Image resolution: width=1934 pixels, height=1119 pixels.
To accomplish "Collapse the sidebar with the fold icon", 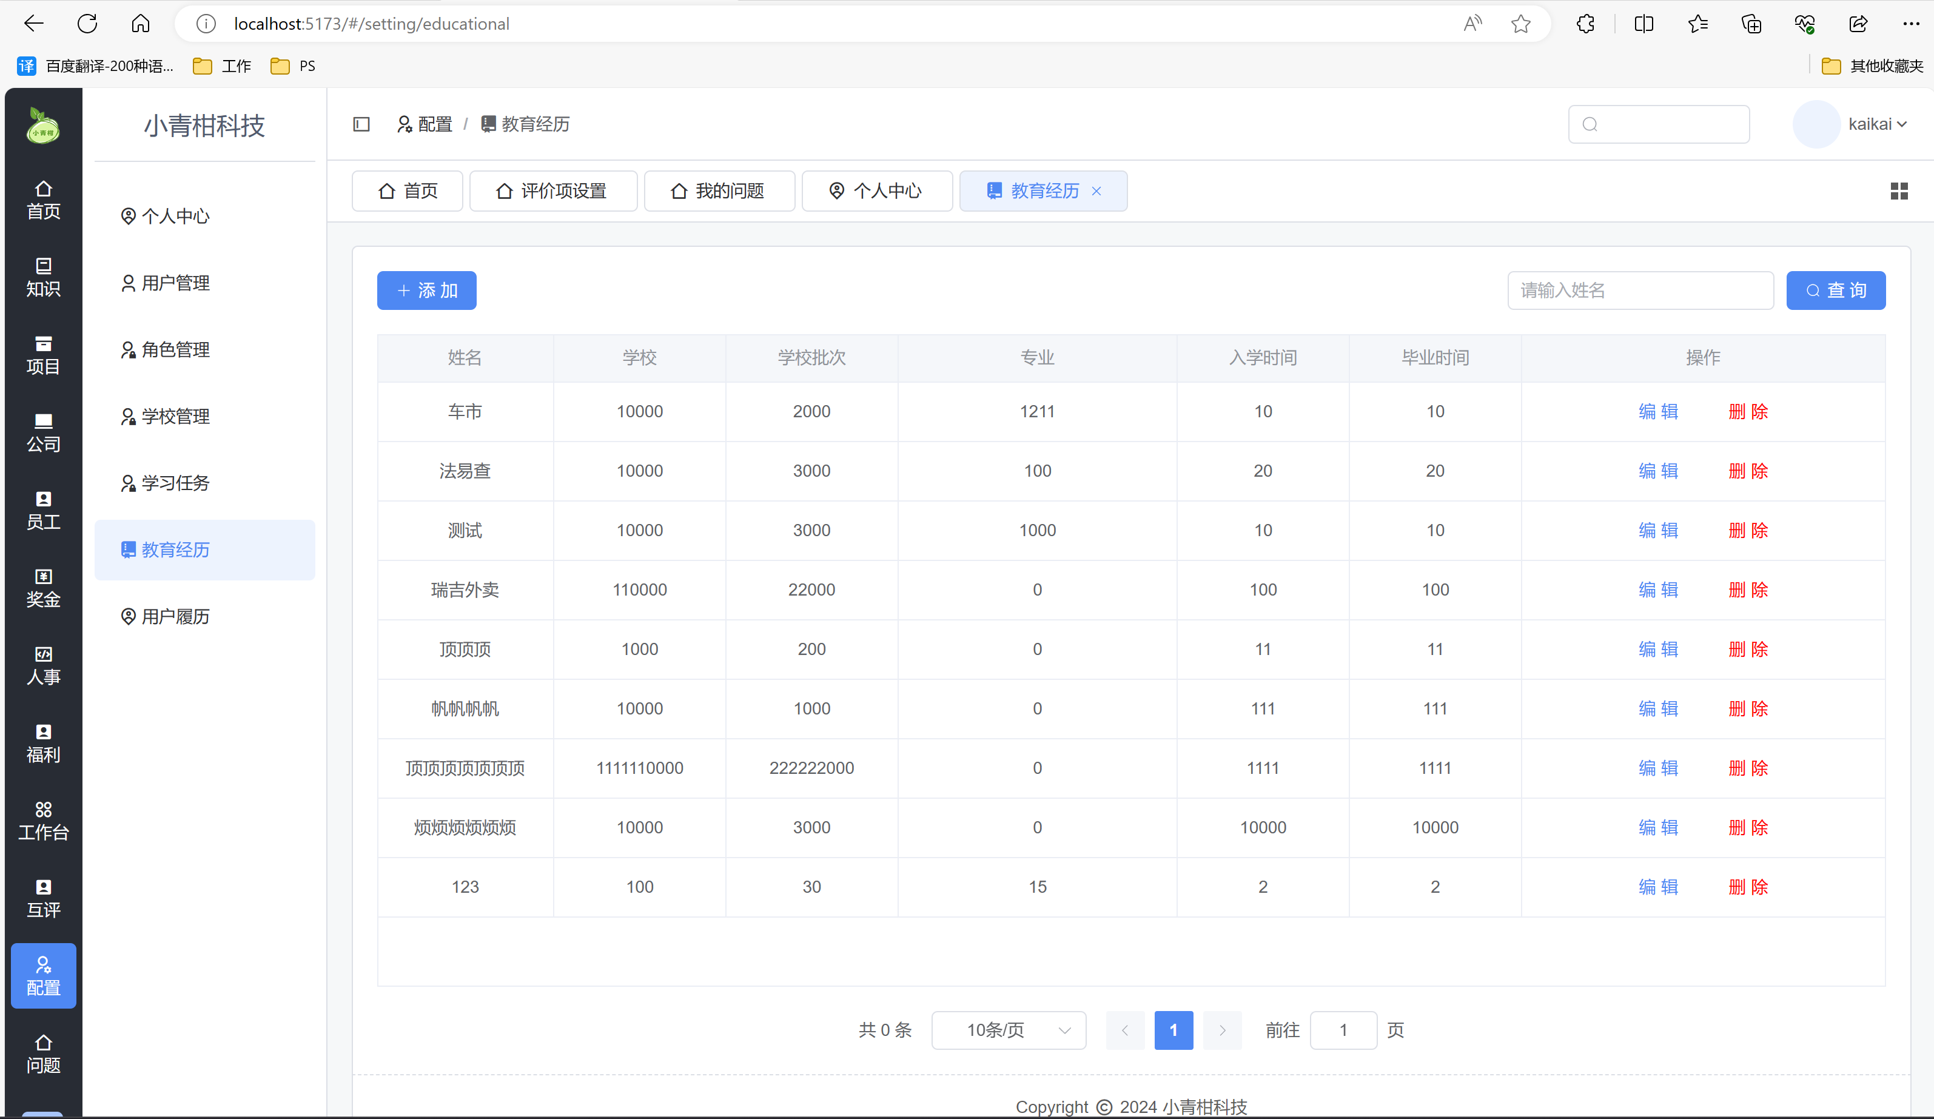I will (361, 124).
